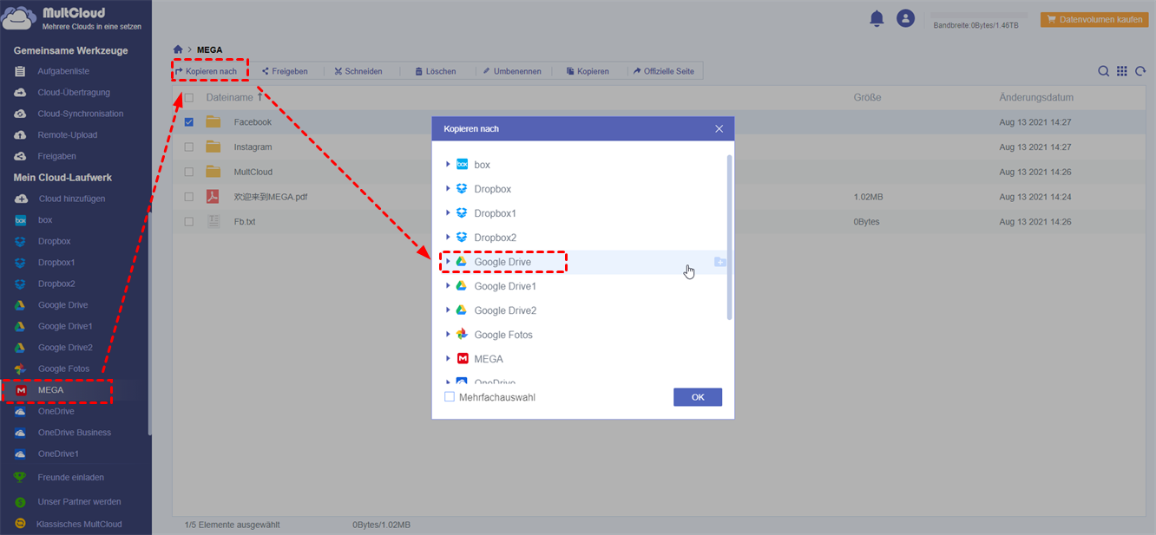The height and width of the screenshot is (535, 1156).
Task: Select box drive in sidebar
Action: coord(45,220)
